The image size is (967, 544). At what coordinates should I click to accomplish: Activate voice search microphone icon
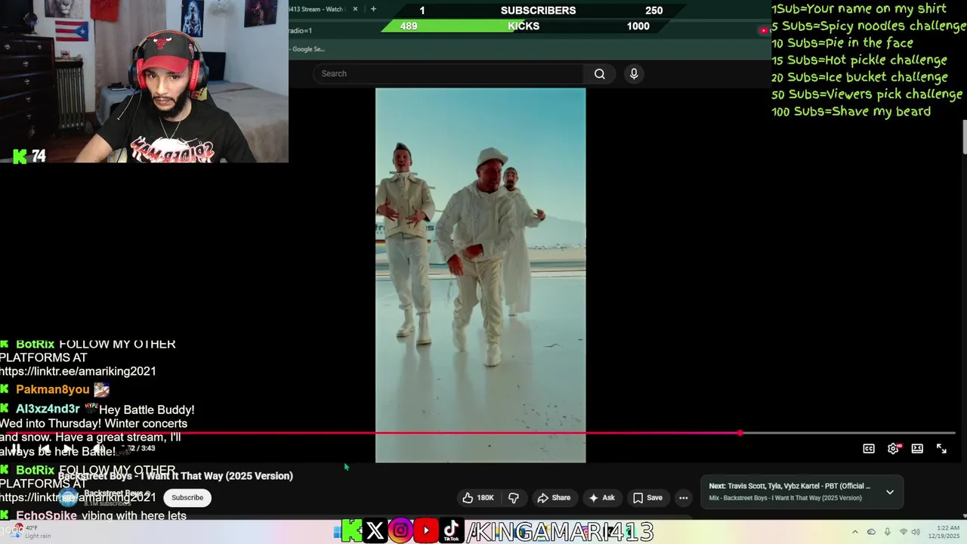click(634, 73)
